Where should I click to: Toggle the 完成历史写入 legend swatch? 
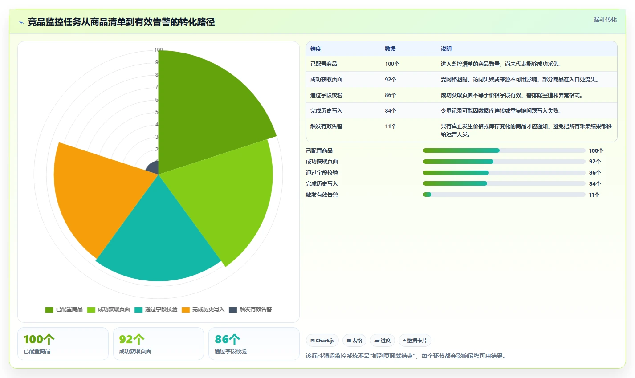pyautogui.click(x=186, y=309)
